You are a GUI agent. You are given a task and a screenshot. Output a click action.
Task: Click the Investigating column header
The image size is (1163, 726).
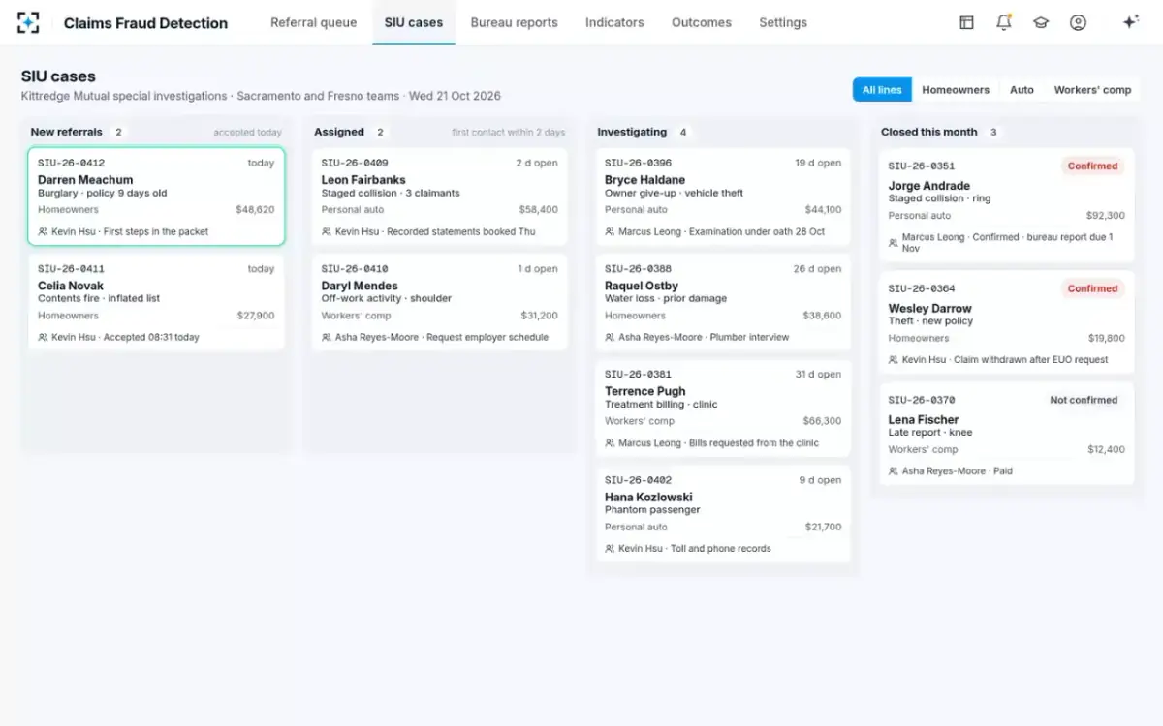pos(632,132)
